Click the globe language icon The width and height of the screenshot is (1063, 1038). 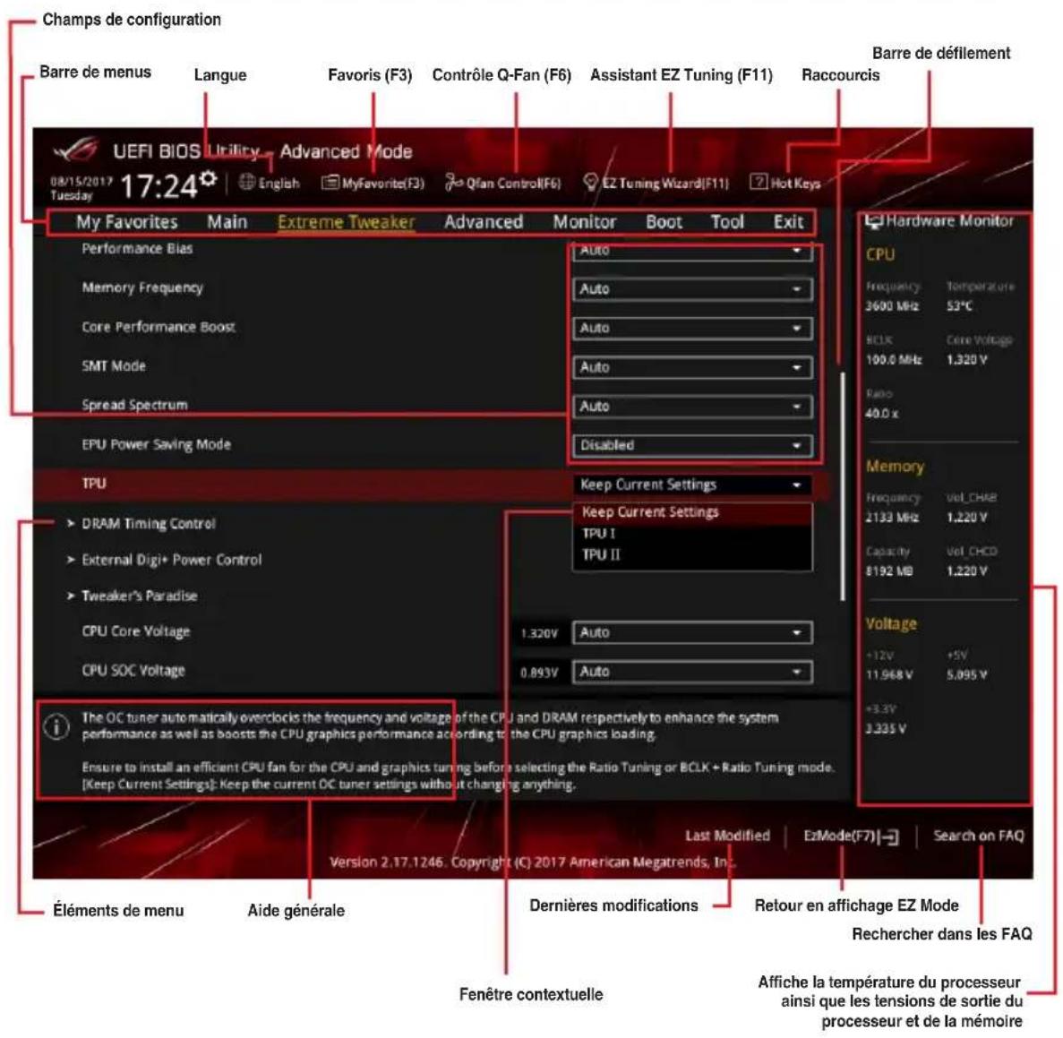247,182
